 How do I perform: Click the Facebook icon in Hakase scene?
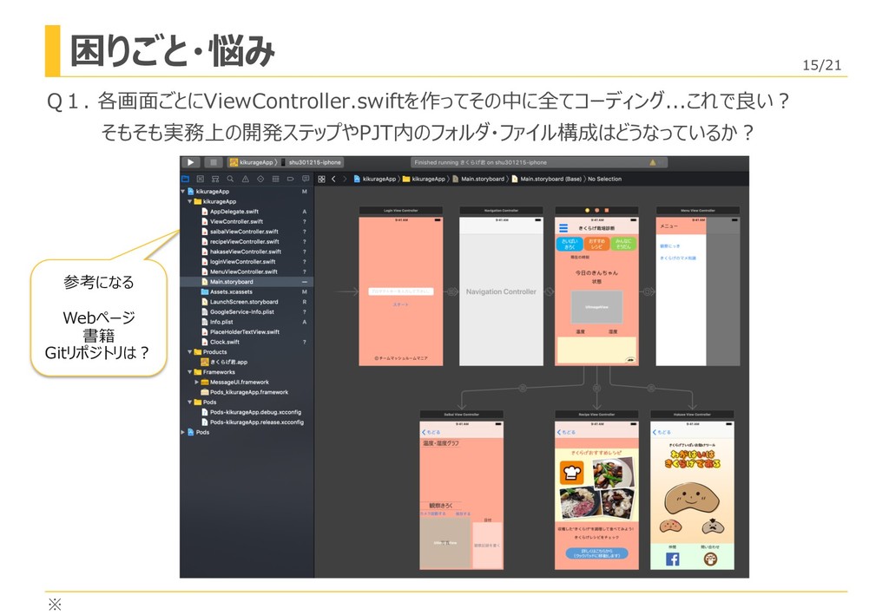click(x=673, y=559)
